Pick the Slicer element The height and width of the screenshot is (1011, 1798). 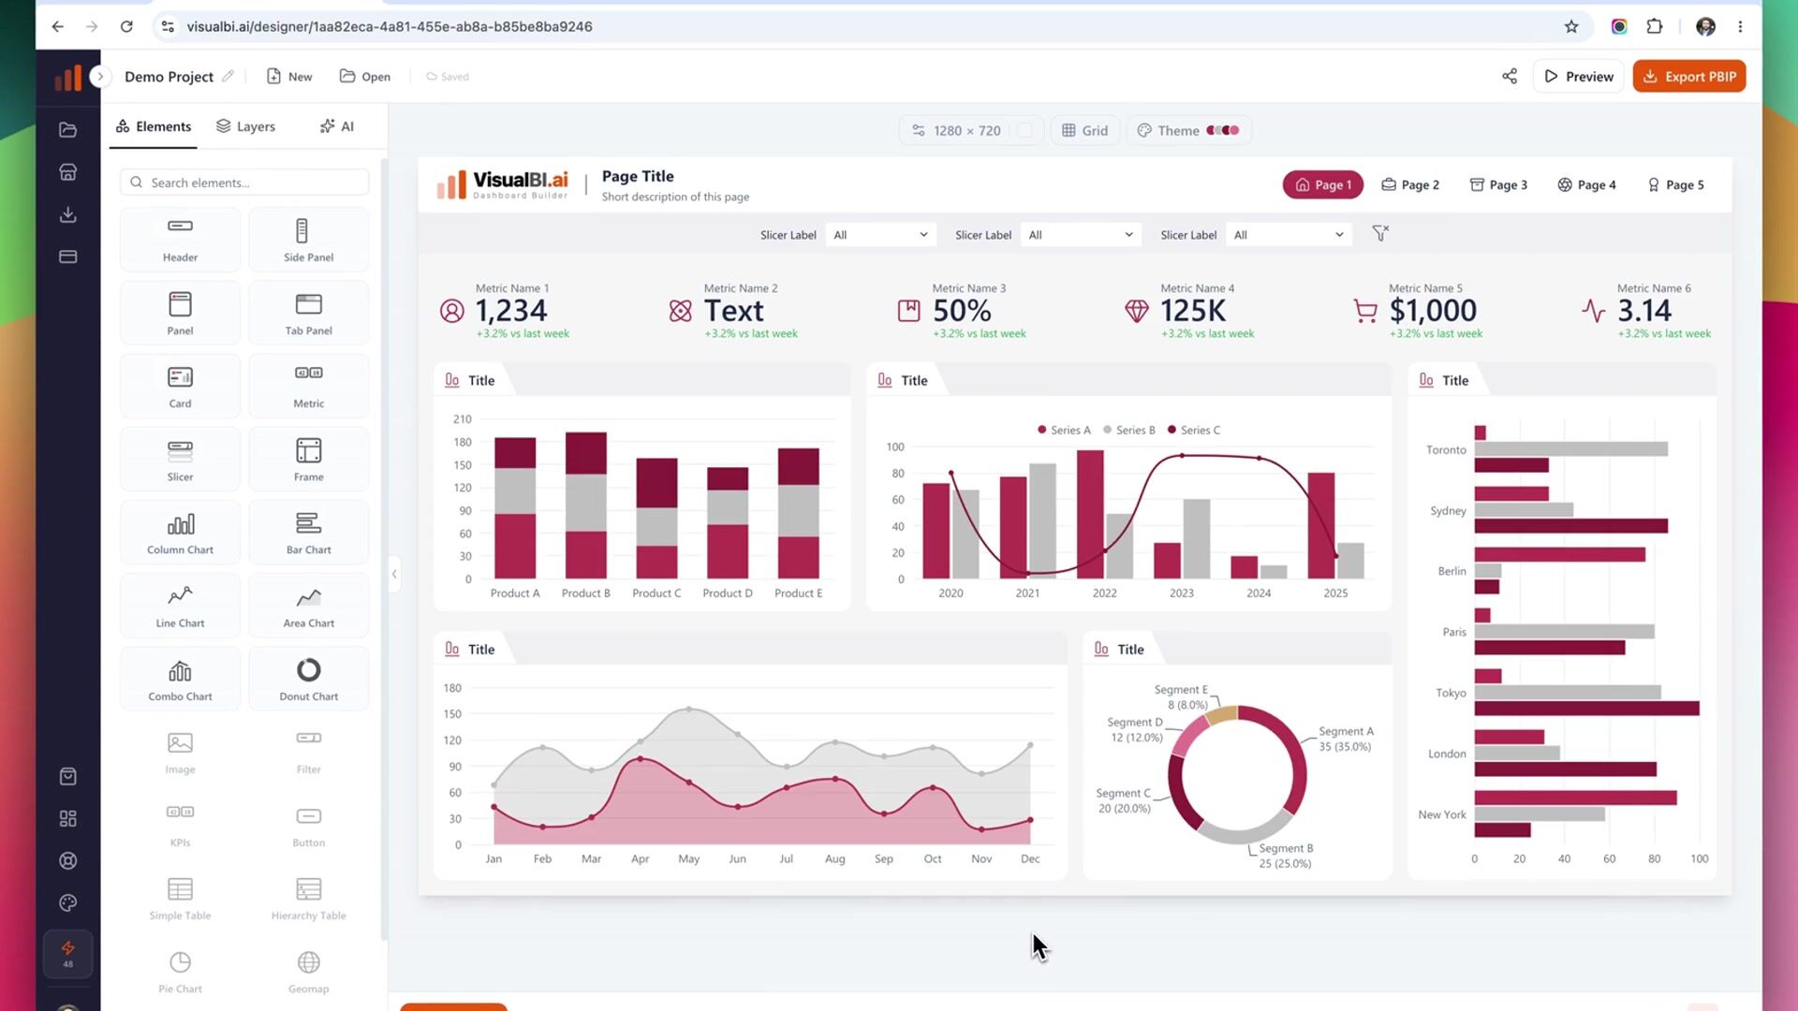click(180, 459)
